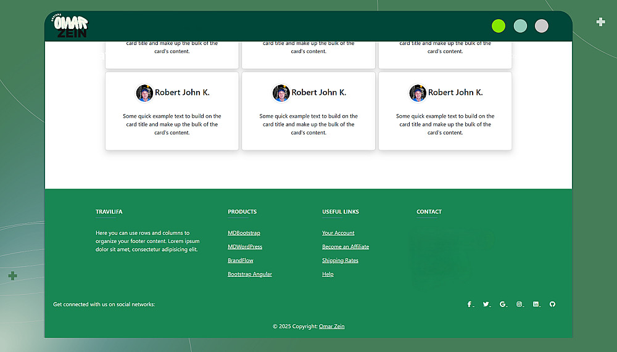Open the Bootstrap Angular link
This screenshot has width=617, height=352.
250,274
